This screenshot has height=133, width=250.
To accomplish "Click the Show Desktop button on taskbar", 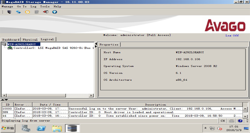I will [246, 128].
